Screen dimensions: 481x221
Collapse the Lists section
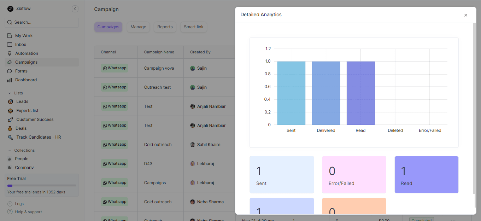tap(10, 93)
